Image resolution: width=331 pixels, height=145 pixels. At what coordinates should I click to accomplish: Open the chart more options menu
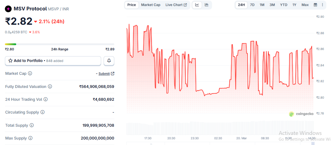click(322, 5)
